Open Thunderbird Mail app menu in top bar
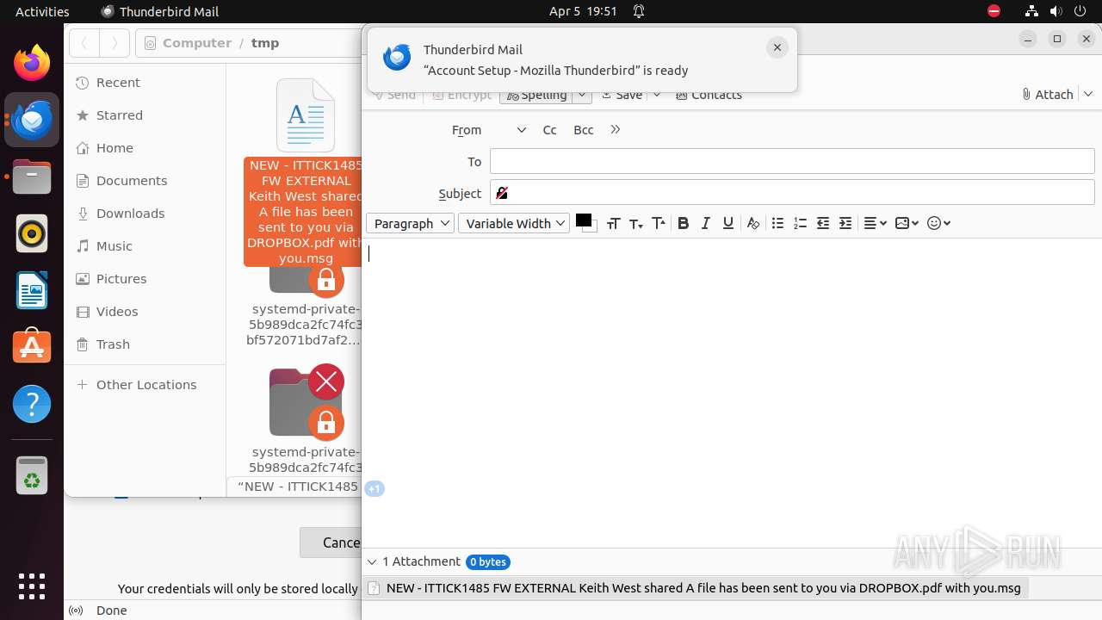1102x620 pixels. pos(160,11)
